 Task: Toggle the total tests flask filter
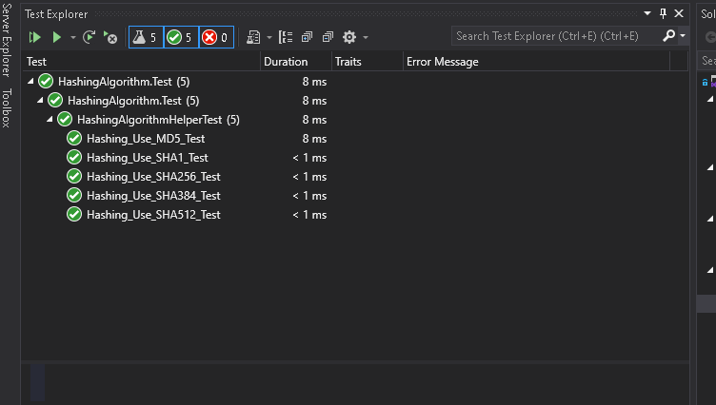point(145,37)
